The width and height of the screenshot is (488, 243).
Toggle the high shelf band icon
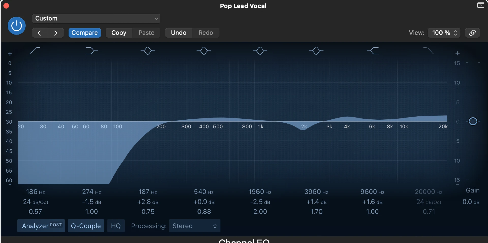(373, 51)
